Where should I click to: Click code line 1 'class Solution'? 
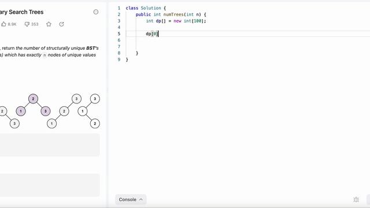(146, 8)
